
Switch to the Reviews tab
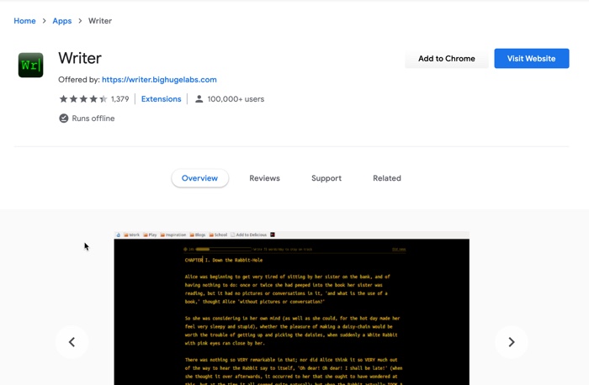(264, 178)
